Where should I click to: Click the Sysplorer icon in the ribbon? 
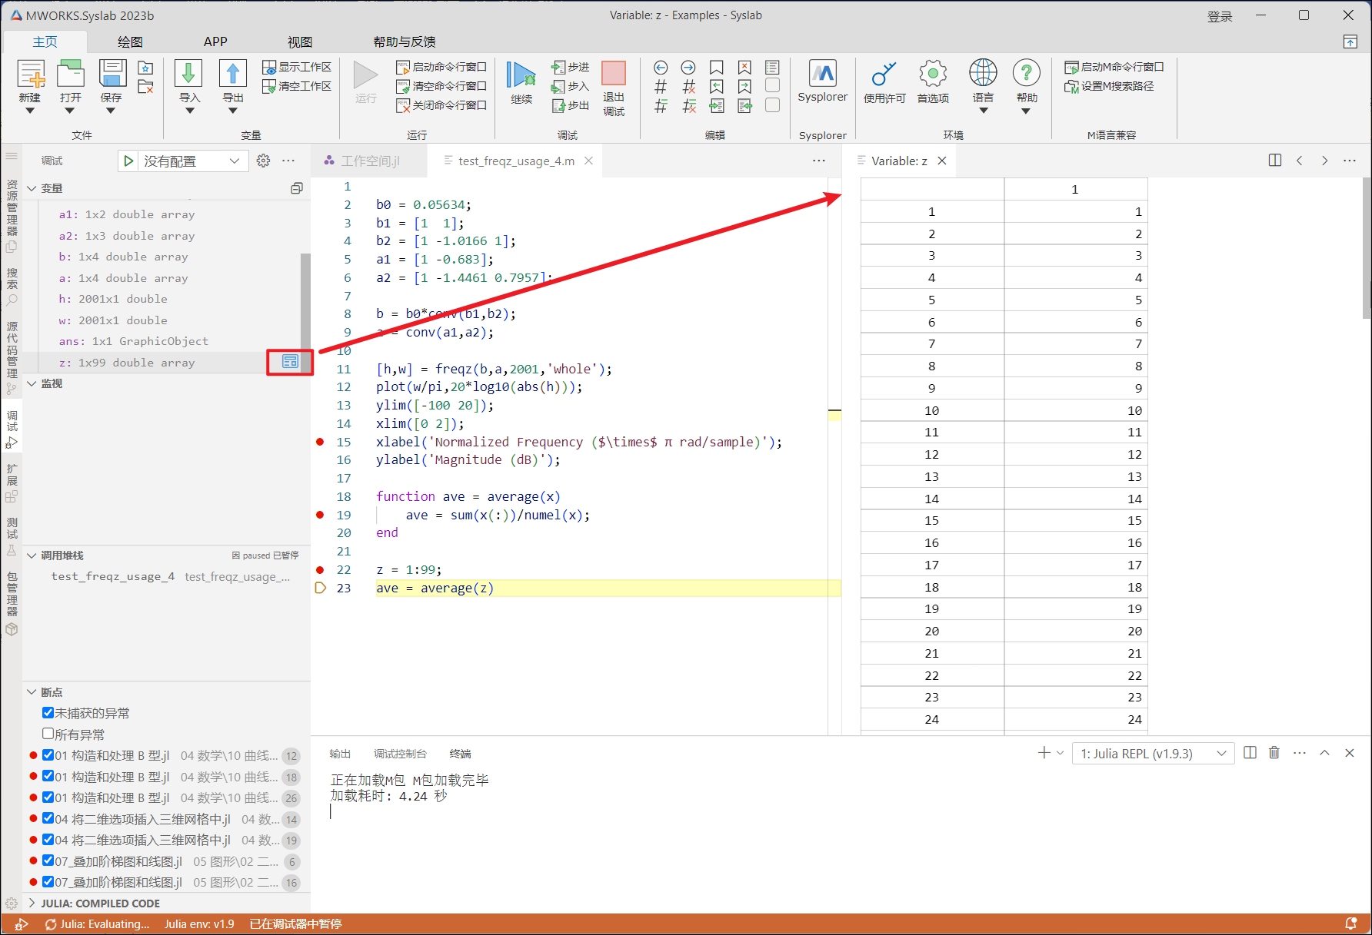[822, 75]
